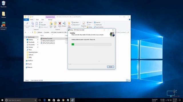Launch Google Chrome from taskbar
The image size is (183, 102).
(63, 100)
